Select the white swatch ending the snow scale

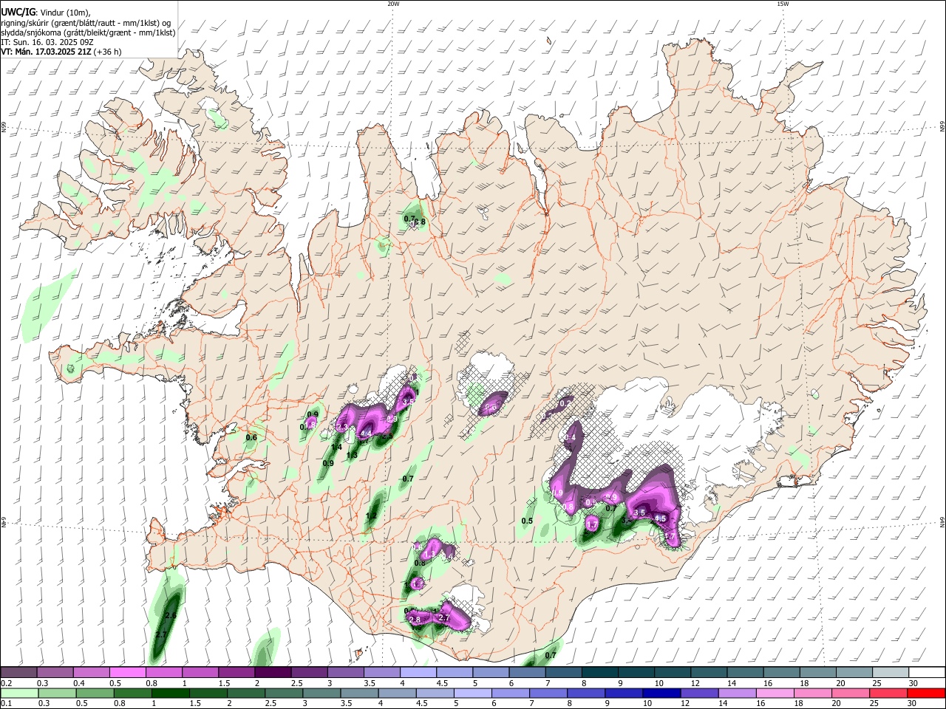tap(927, 672)
